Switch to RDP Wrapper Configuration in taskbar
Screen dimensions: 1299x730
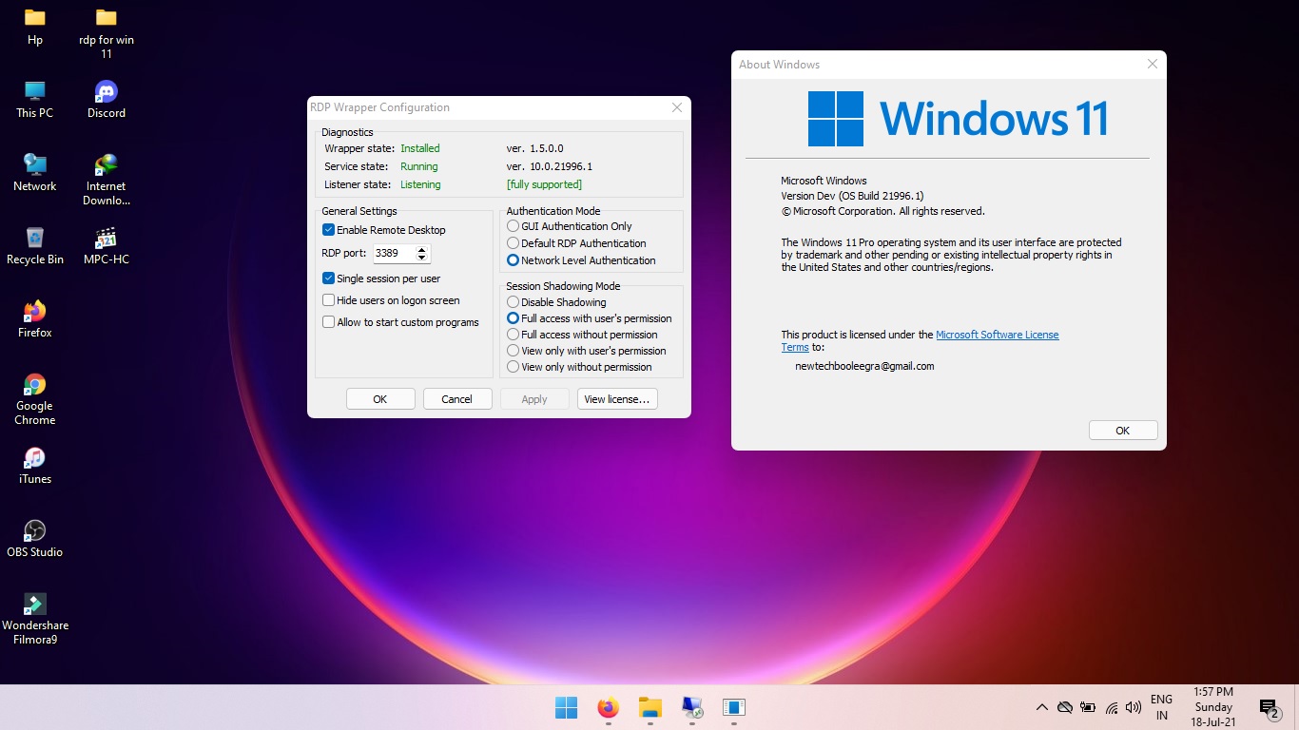point(691,707)
